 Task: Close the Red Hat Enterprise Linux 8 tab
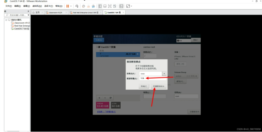[101, 12]
